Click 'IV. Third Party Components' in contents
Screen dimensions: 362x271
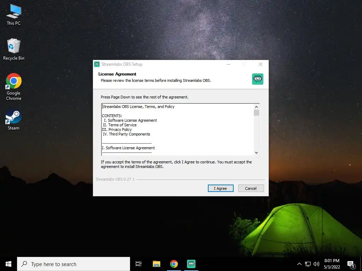(x=126, y=134)
